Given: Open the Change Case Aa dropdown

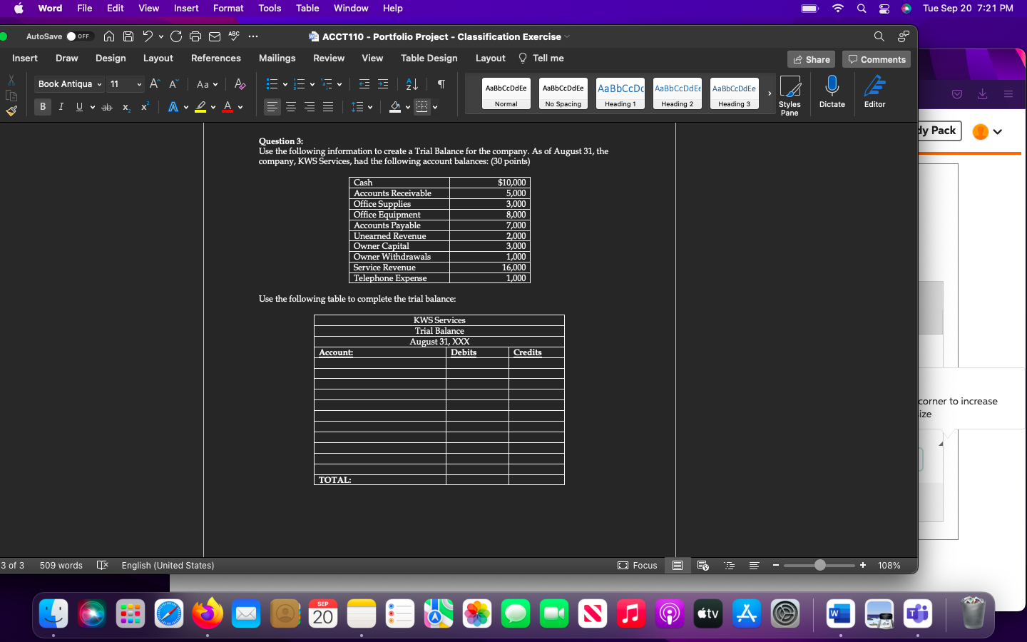Looking at the screenshot, I should [x=207, y=84].
